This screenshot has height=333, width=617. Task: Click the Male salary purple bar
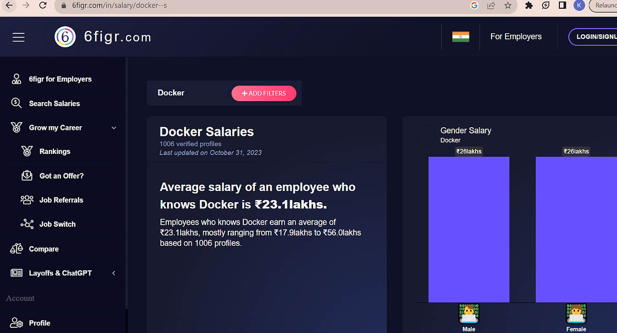(x=469, y=229)
